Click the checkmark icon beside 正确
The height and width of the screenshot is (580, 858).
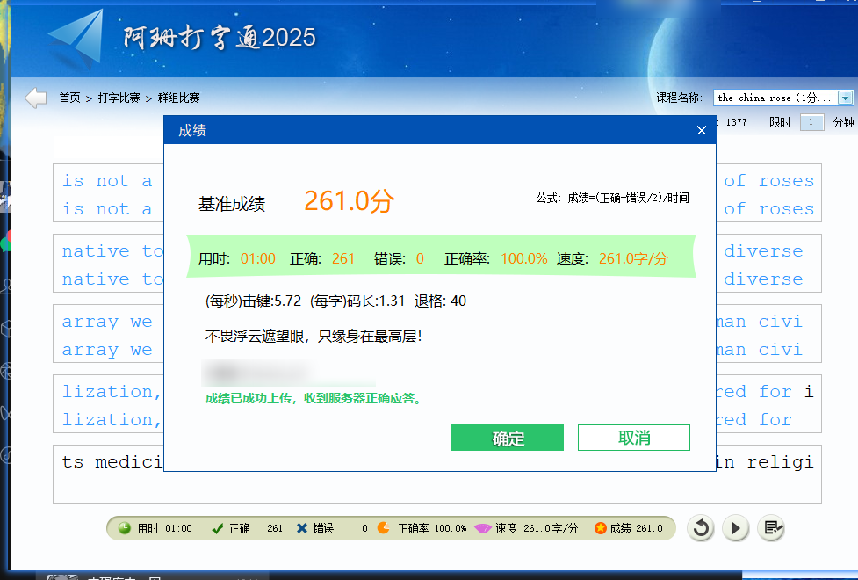(216, 528)
